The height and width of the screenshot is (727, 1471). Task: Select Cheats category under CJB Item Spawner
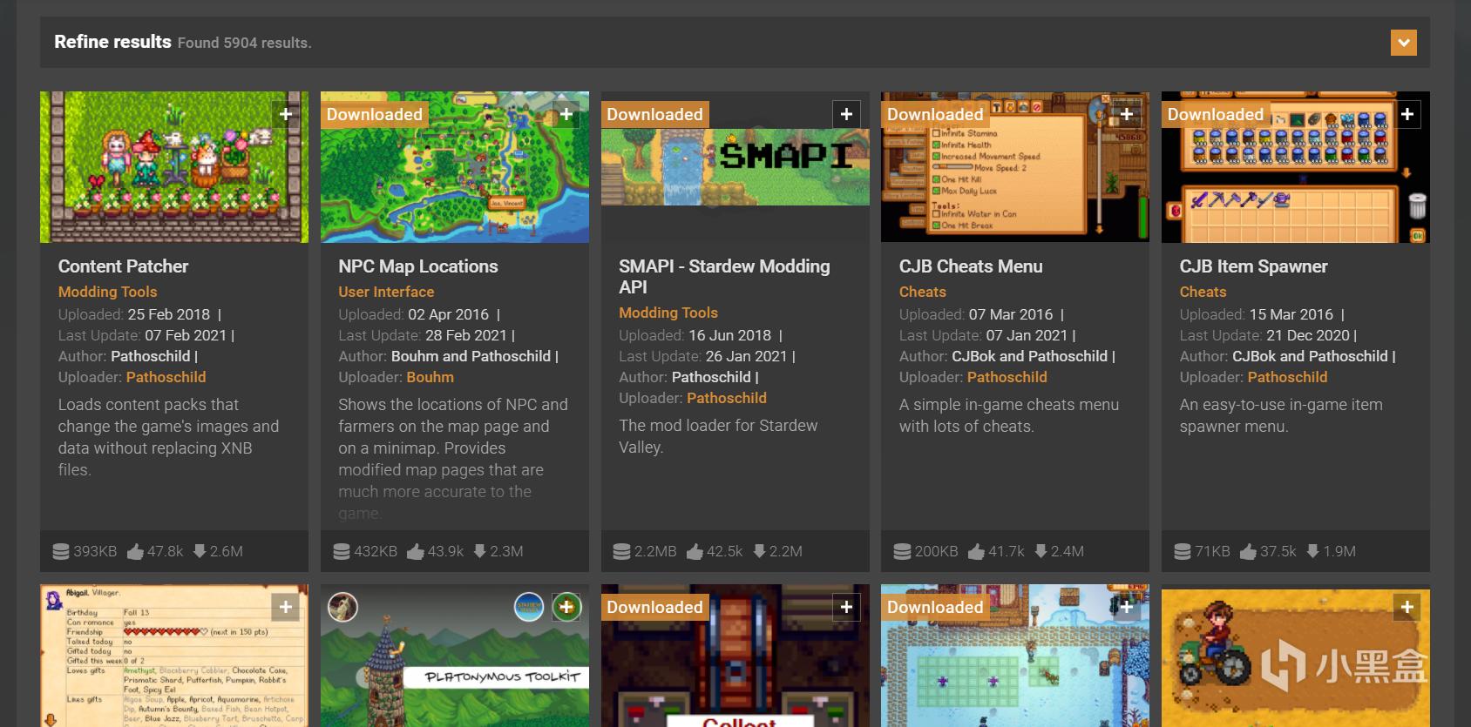tap(1203, 292)
